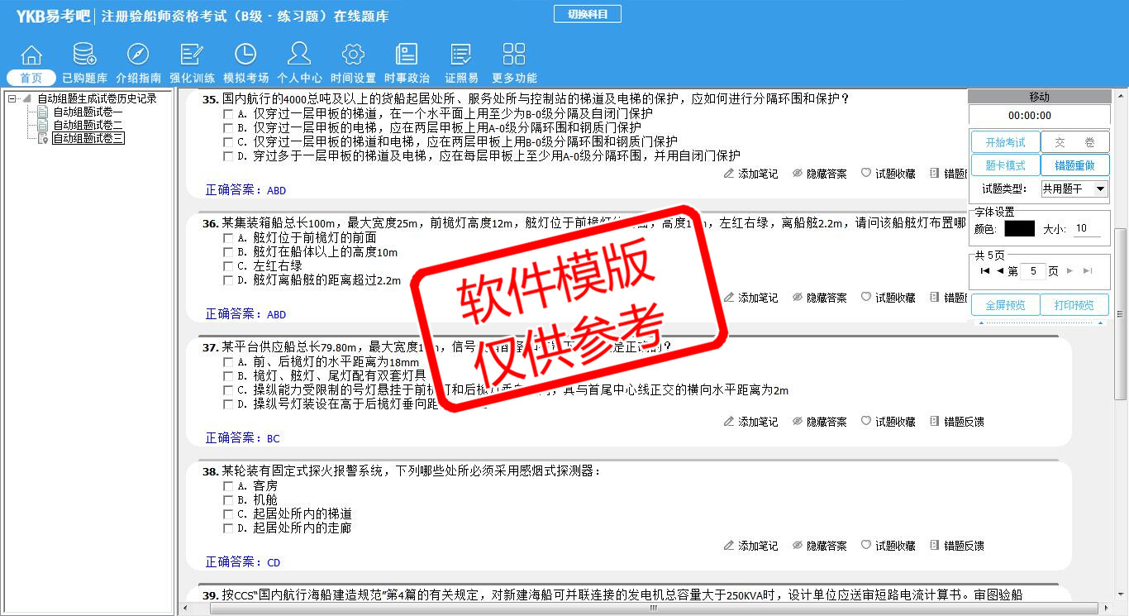Screen dimensions: 1129x616
Task: Open 时间设置 gear icon
Action: point(353,55)
